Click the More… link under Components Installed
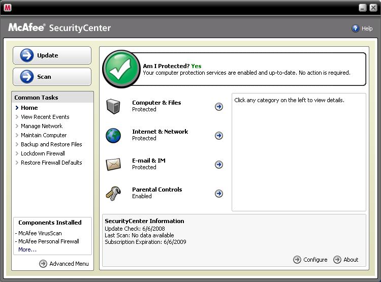The image size is (381, 282). pyautogui.click(x=27, y=249)
